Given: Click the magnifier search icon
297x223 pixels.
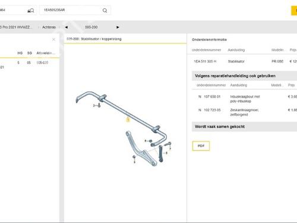Looking at the screenshot, I should click(105, 10).
